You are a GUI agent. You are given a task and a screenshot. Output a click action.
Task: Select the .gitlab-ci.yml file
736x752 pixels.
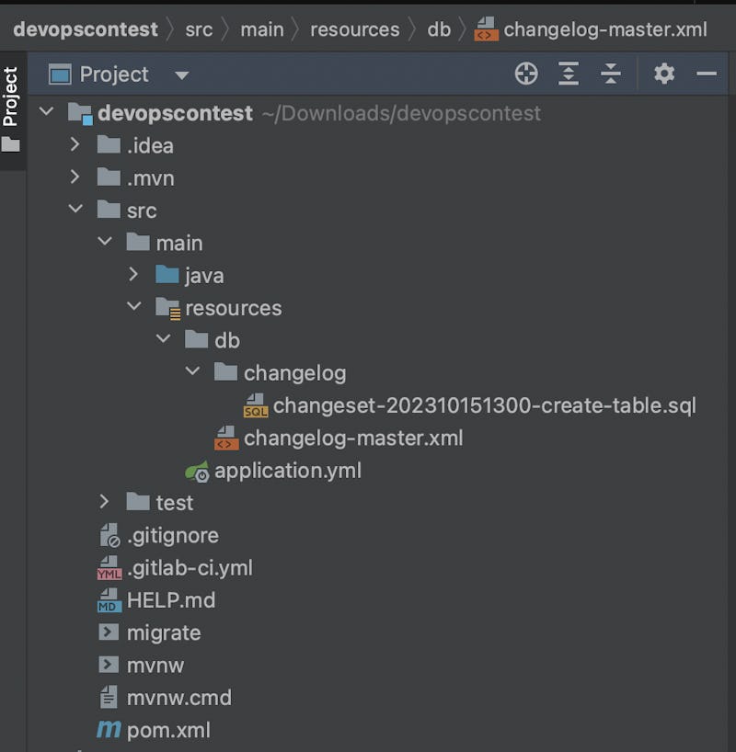[x=189, y=568]
